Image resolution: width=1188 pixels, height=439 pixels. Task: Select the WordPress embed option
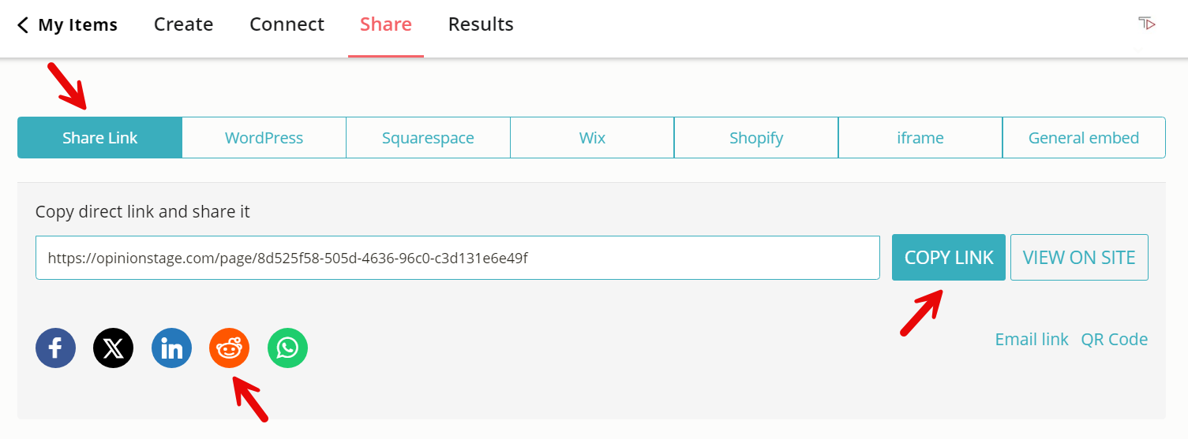[264, 138]
